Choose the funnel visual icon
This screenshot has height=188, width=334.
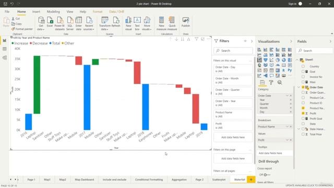[x=266, y=60]
